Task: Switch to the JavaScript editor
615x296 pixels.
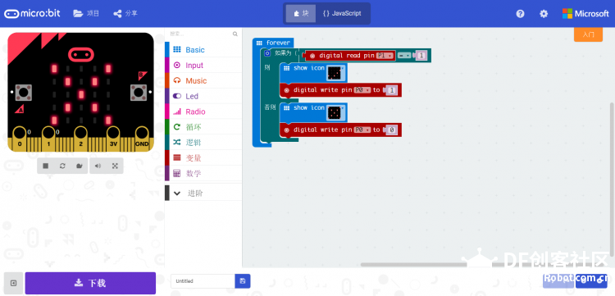Action: click(342, 13)
